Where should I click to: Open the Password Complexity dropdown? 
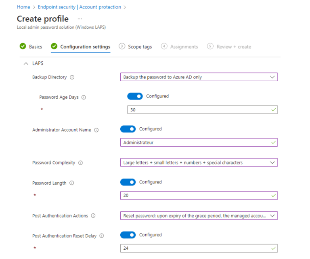point(199,162)
